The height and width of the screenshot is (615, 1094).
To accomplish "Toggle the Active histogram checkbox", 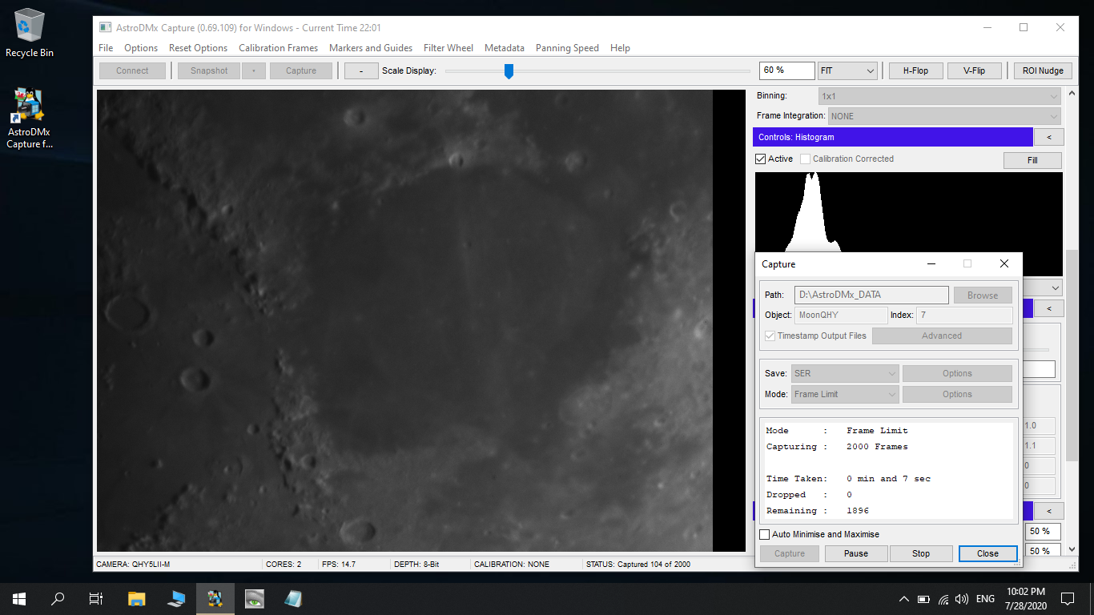I will click(x=761, y=159).
